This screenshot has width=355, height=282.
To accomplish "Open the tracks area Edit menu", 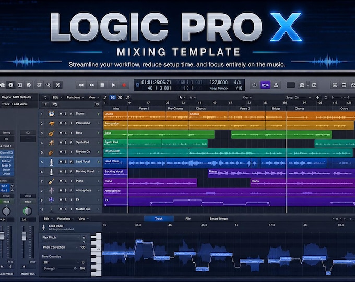I will pos(57,97).
